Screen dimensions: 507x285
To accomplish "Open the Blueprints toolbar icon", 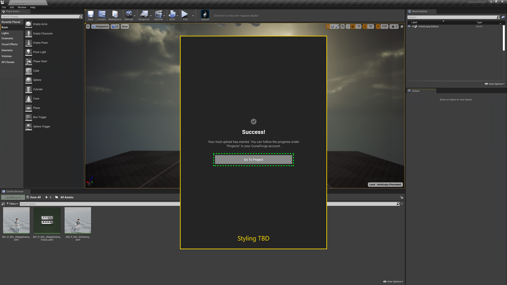I will point(144,15).
